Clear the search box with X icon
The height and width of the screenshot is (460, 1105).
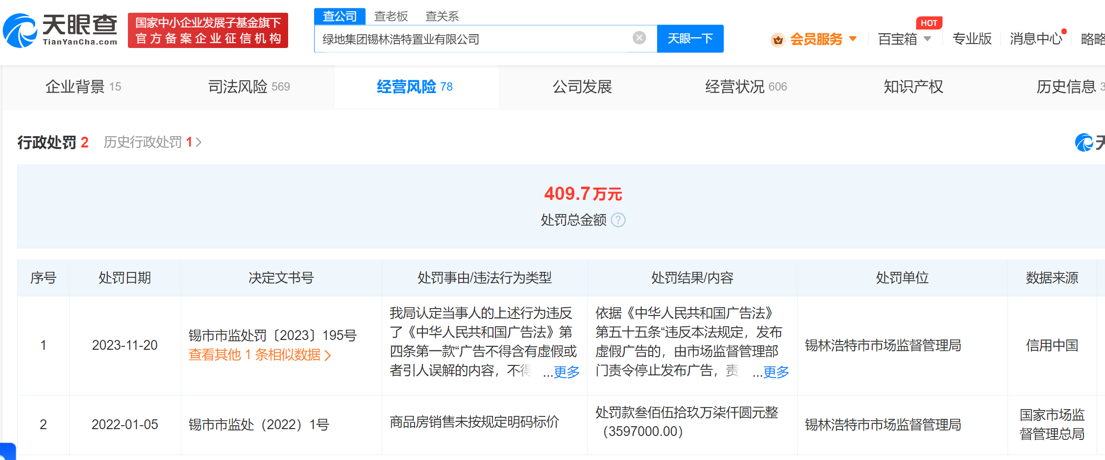pyautogui.click(x=639, y=38)
